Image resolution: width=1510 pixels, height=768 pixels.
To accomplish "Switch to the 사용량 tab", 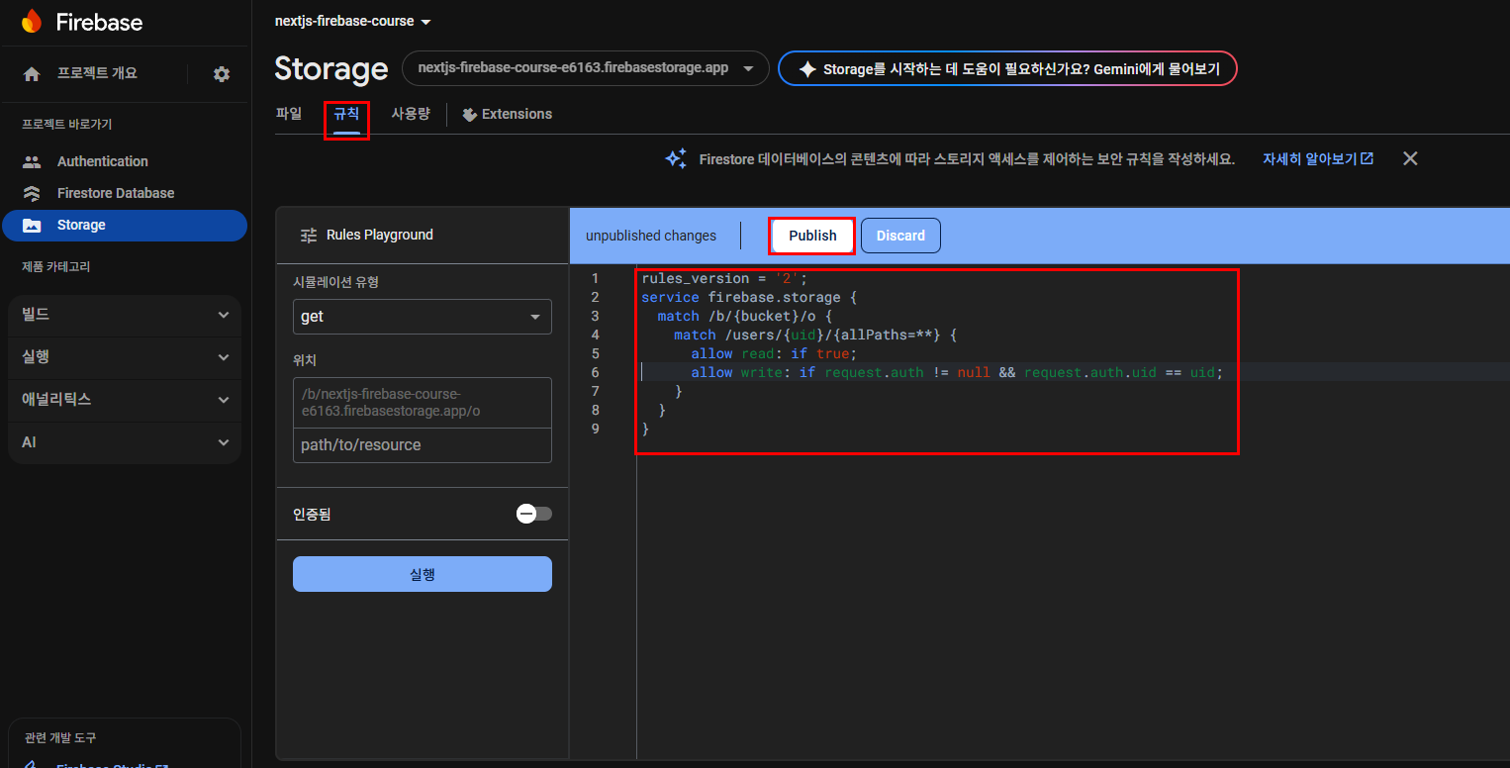I will click(x=410, y=114).
